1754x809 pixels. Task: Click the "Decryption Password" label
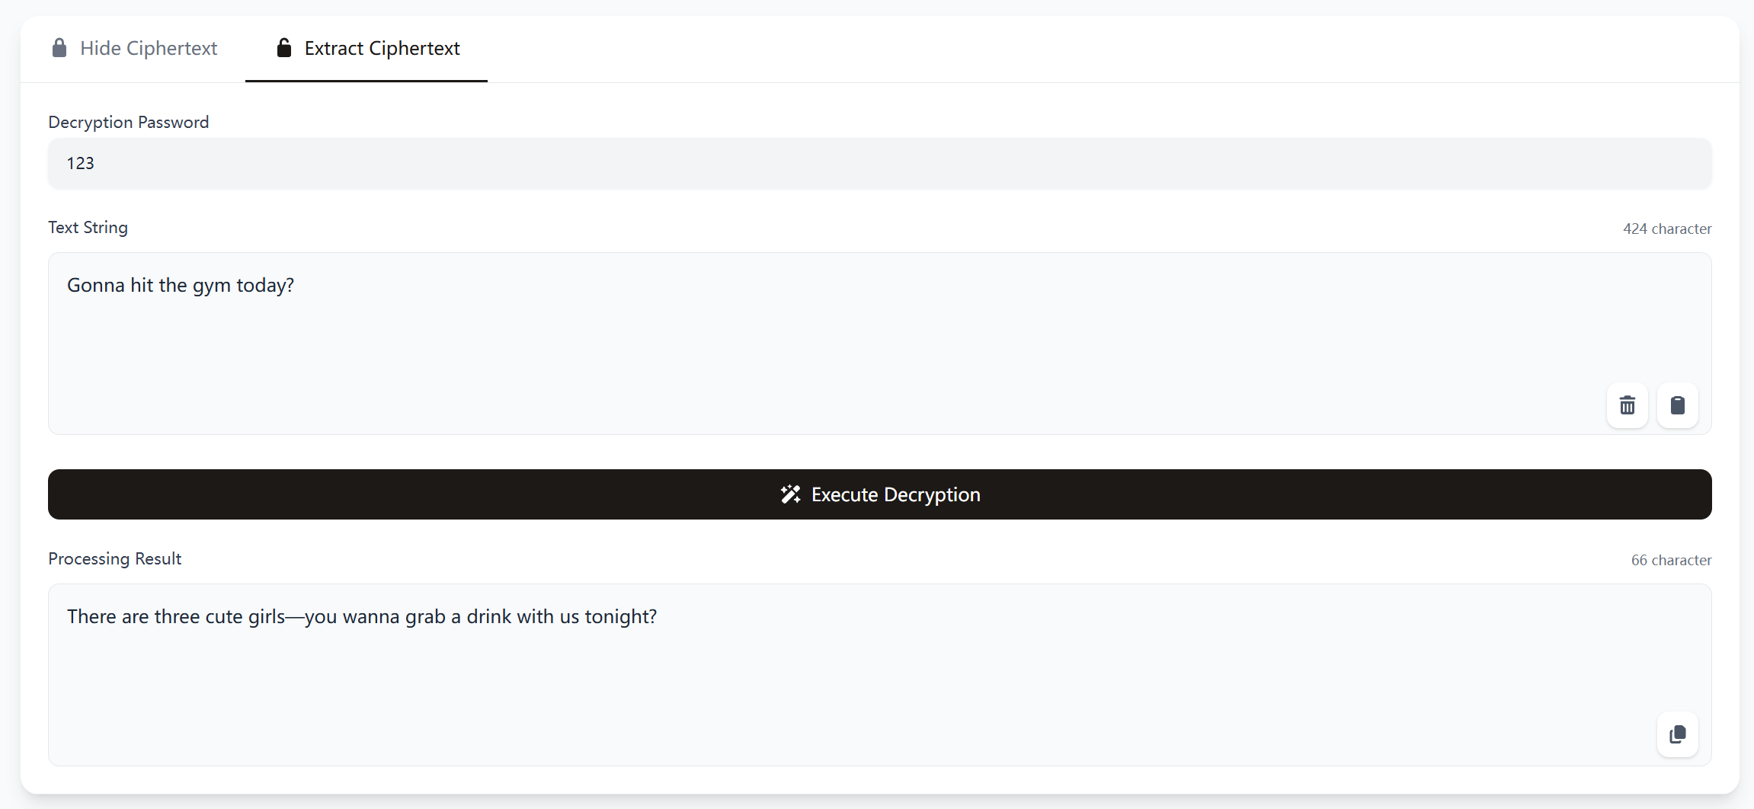pyautogui.click(x=129, y=122)
